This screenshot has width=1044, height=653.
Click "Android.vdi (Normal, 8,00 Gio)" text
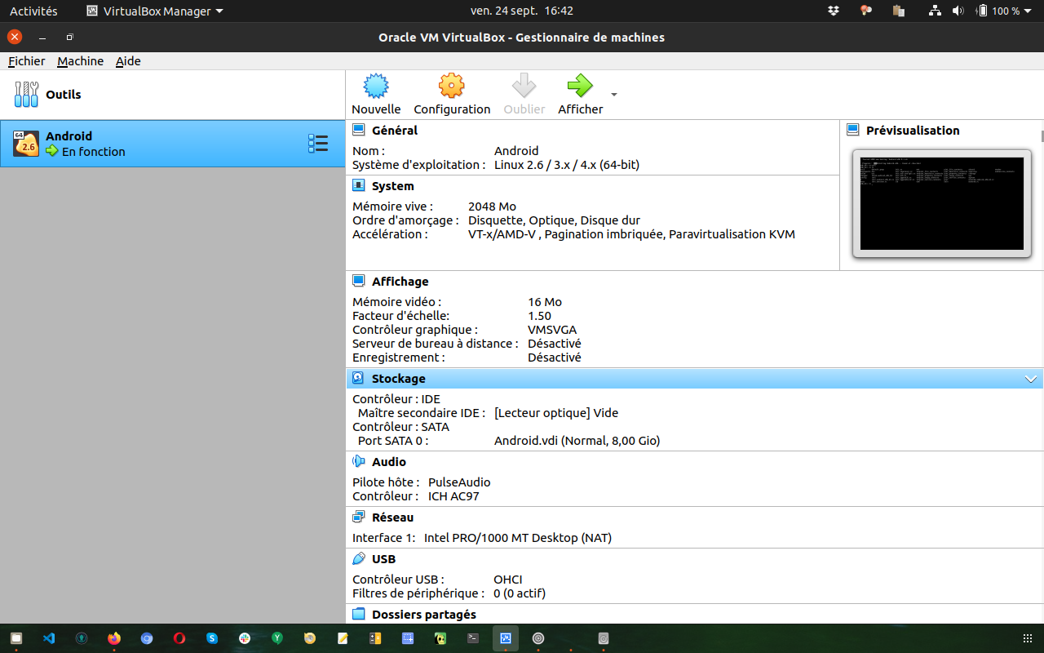[577, 441]
